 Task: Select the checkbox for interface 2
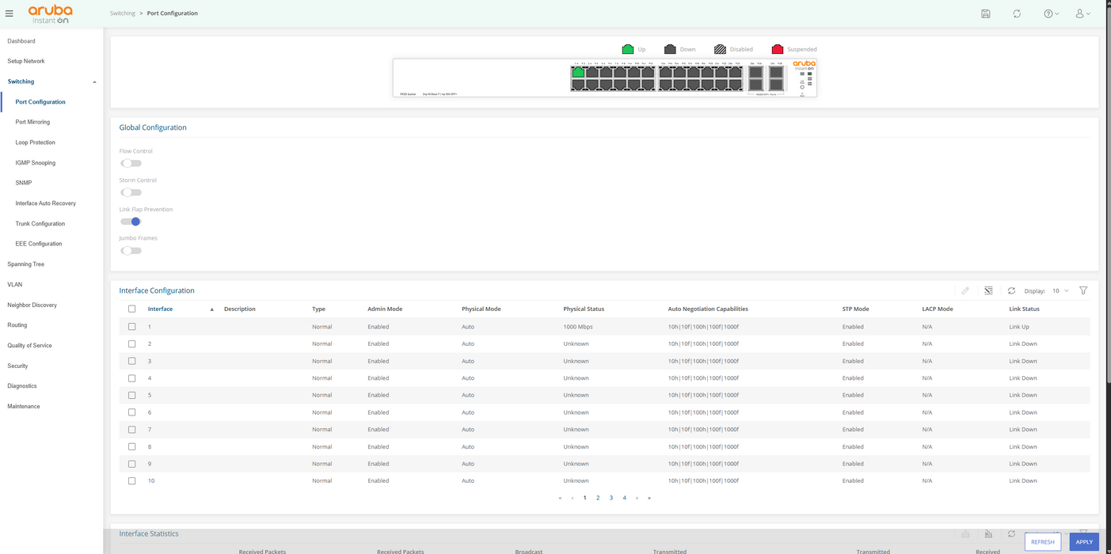pyautogui.click(x=131, y=343)
